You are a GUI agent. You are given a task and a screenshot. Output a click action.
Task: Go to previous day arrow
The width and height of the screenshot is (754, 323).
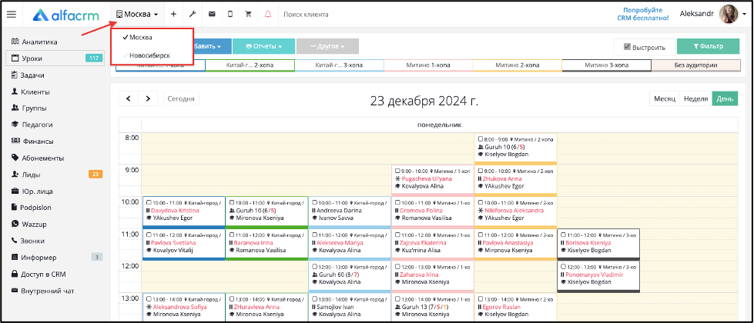click(x=129, y=99)
